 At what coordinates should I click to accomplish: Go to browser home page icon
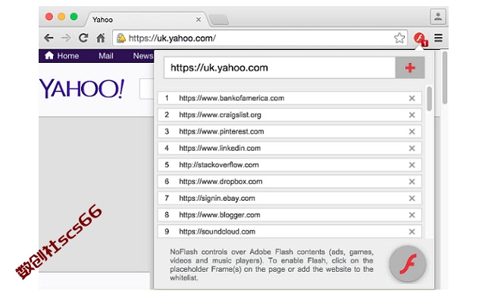101,38
